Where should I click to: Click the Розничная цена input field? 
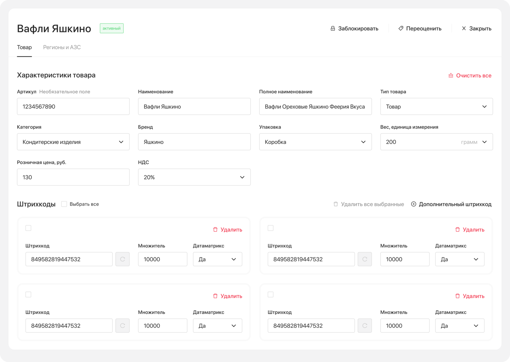(x=73, y=177)
